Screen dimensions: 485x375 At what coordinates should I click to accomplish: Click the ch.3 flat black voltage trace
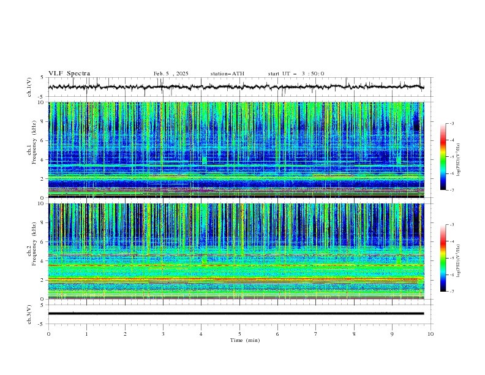236,314
